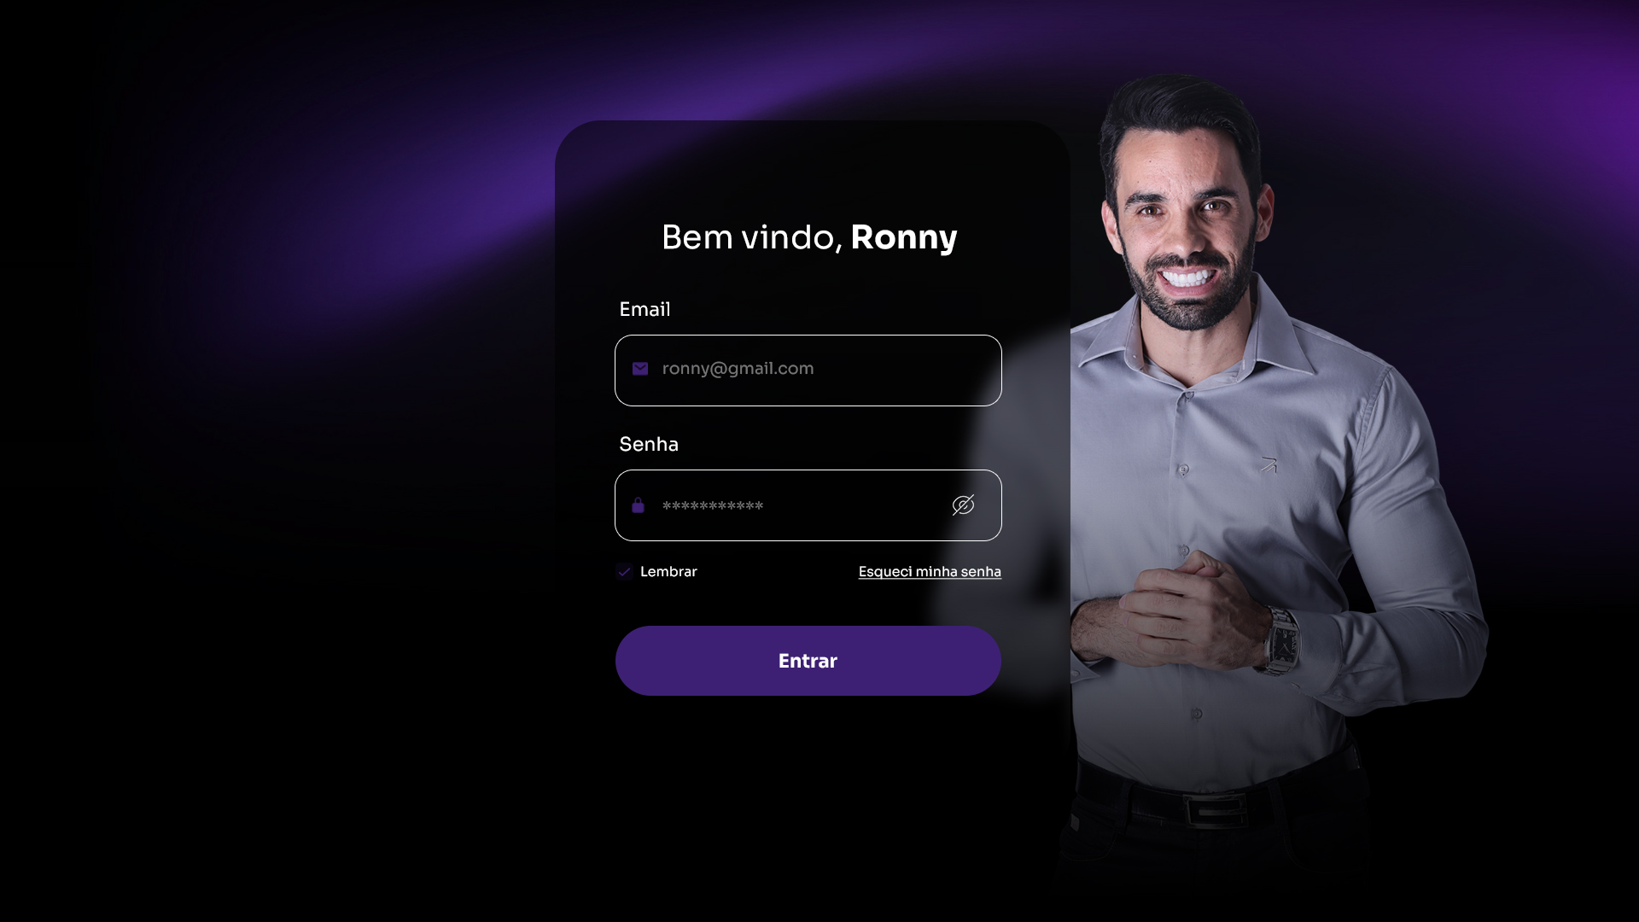Click the masked asterisks placeholder text
Screen dimensions: 1639x922
click(713, 506)
